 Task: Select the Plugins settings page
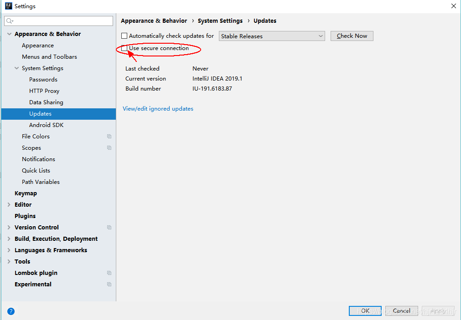(x=25, y=216)
